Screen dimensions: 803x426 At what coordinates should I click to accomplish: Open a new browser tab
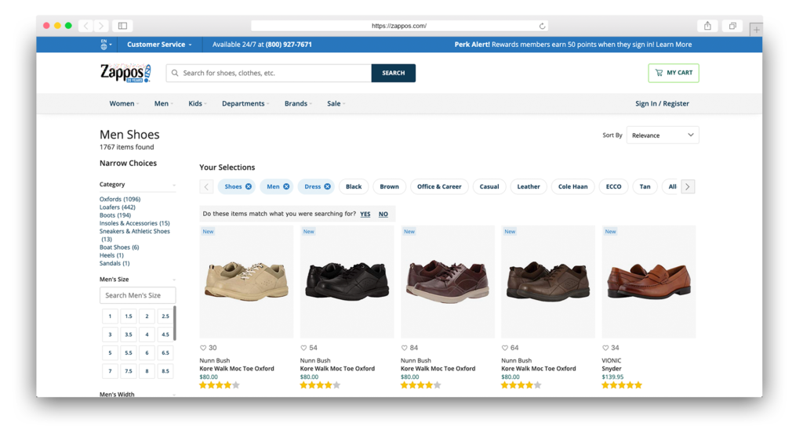[756, 30]
